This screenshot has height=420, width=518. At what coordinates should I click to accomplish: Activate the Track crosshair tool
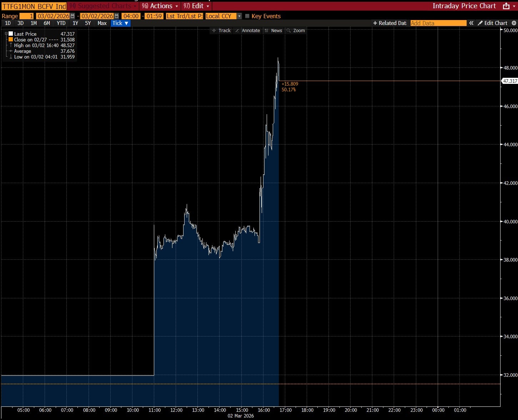coord(221,31)
